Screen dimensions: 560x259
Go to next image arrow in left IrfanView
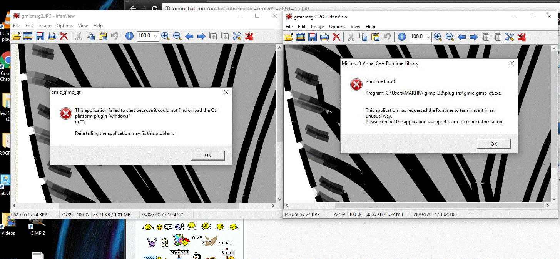point(201,36)
